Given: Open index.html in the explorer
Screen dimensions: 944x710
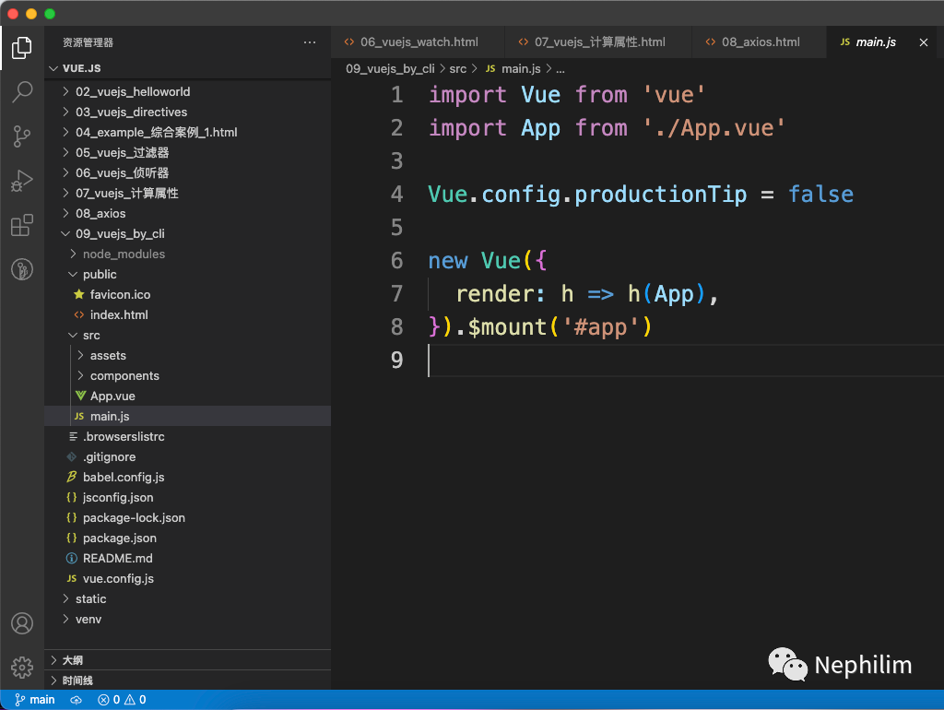Looking at the screenshot, I should tap(187, 315).
